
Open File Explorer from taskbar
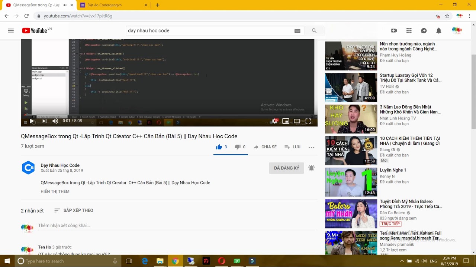pyautogui.click(x=160, y=261)
